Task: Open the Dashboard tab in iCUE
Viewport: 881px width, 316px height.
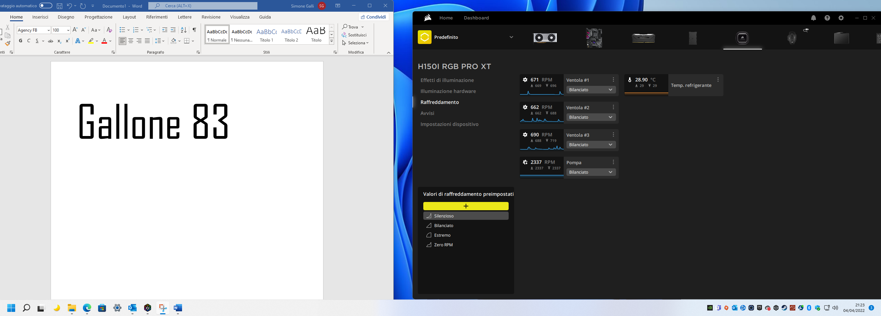Action: (x=476, y=18)
